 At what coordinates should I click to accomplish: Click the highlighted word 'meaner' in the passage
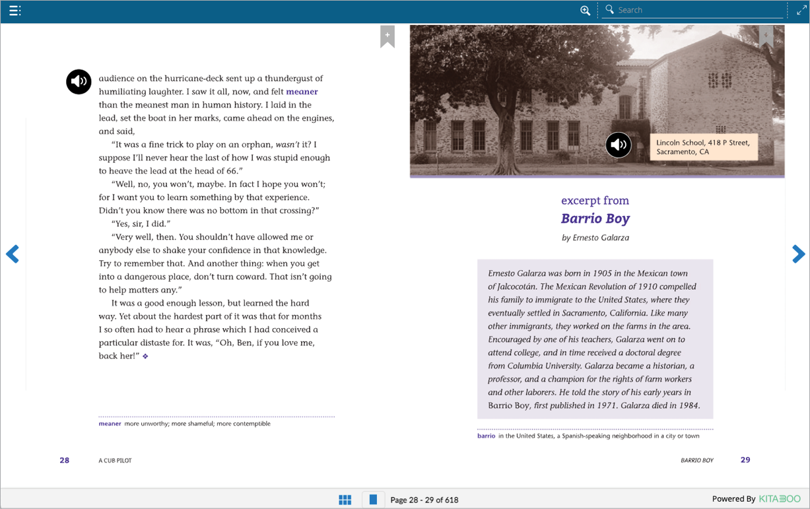302,92
